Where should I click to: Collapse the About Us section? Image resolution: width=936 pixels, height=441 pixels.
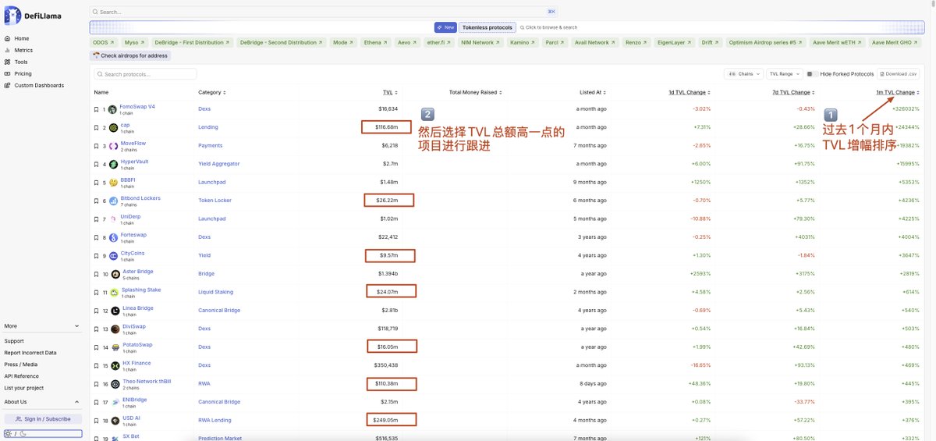(76, 402)
